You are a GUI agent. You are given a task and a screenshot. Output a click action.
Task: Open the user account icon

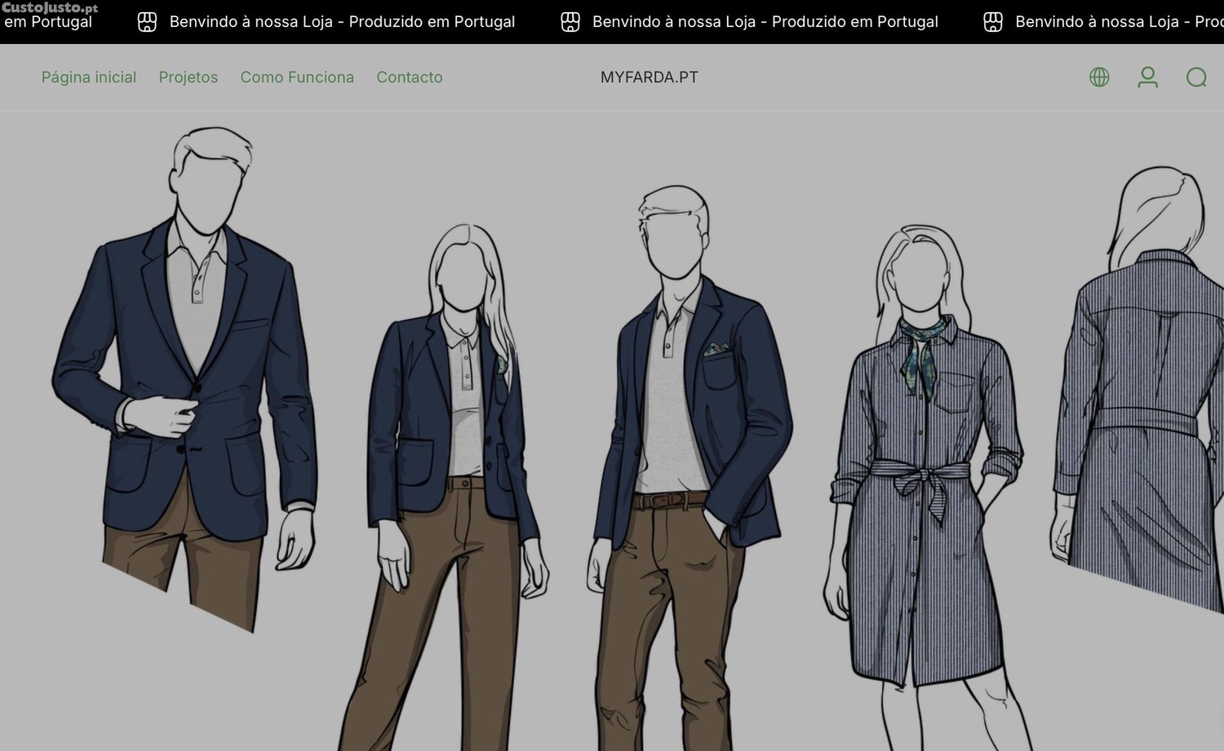(1147, 77)
